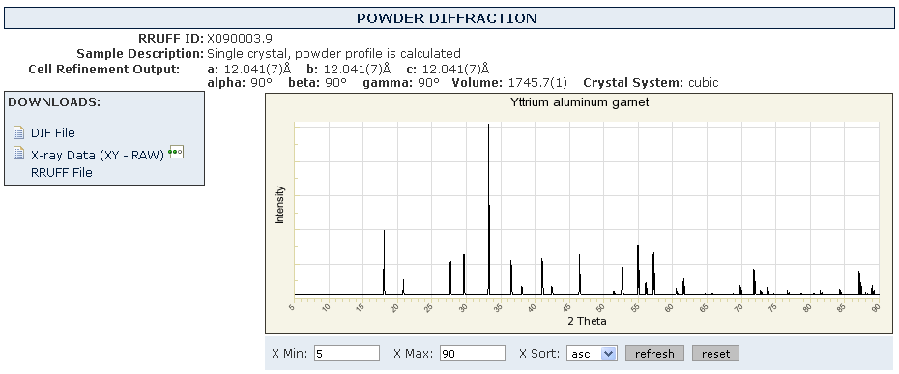Open X-ray Data (XY - RAW) link
Image resolution: width=899 pixels, height=374 pixels.
click(98, 155)
